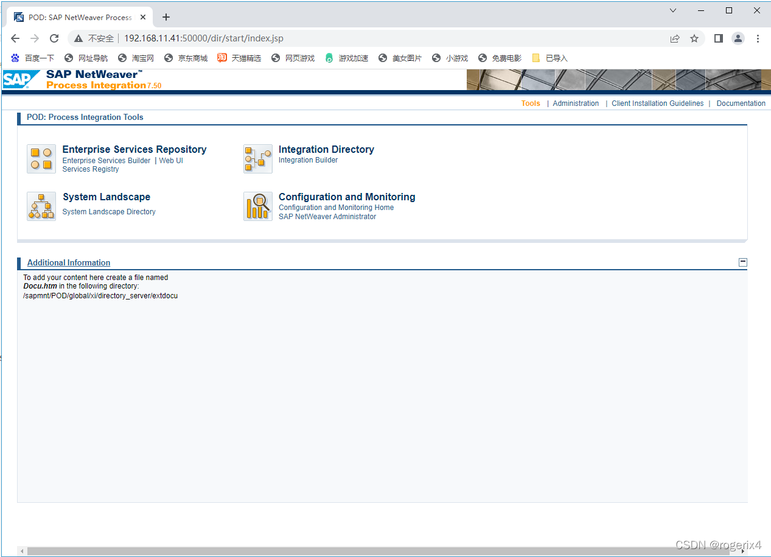Click the scrollbar left arrow
The width and height of the screenshot is (771, 557).
23,551
